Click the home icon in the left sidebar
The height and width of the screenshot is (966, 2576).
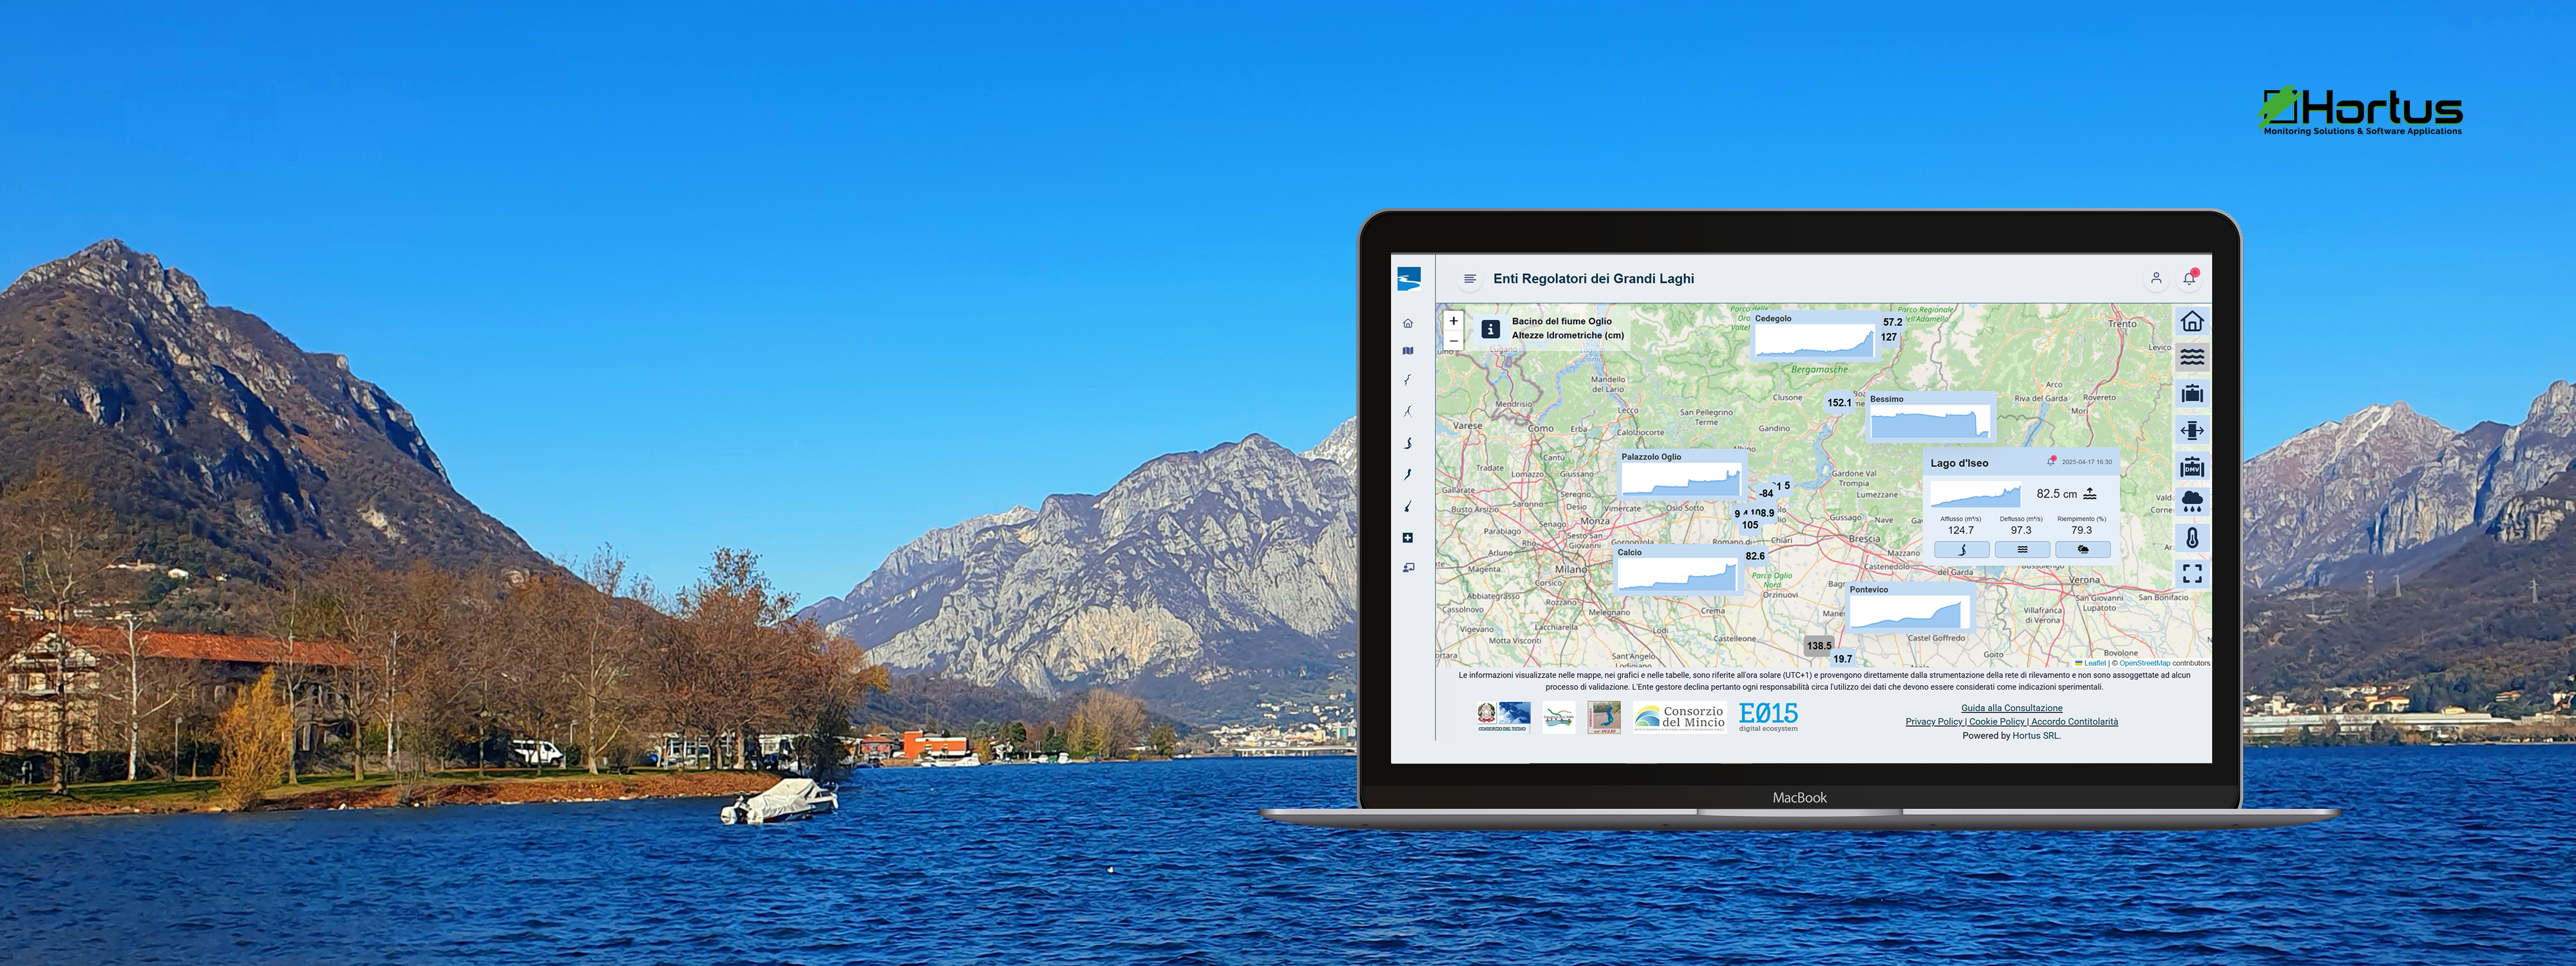(1408, 323)
